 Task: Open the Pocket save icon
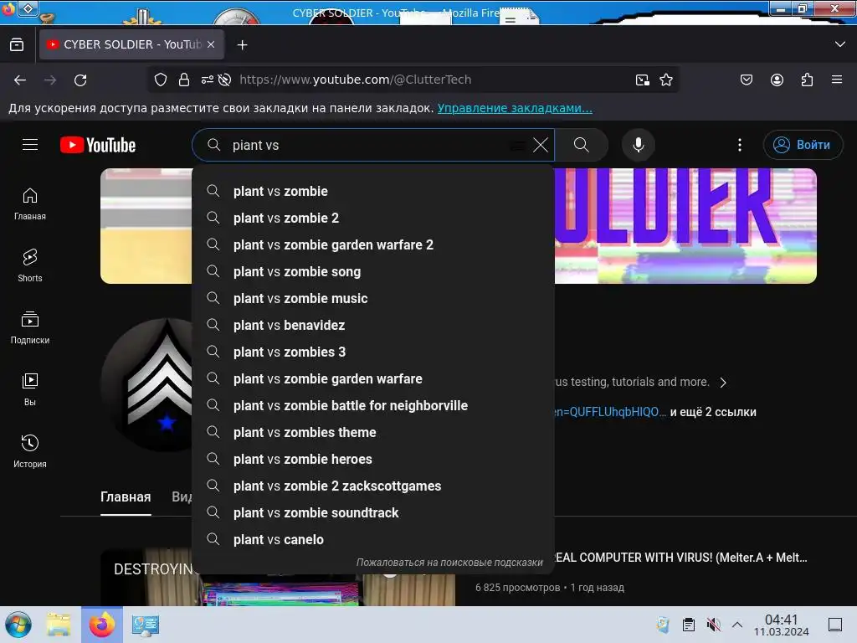pyautogui.click(x=746, y=80)
